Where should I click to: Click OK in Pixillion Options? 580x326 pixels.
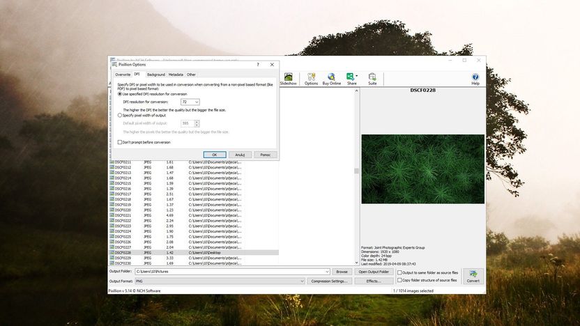pyautogui.click(x=215, y=155)
